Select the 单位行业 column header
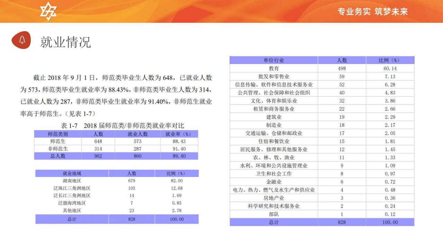443x249 pixels. point(274,60)
